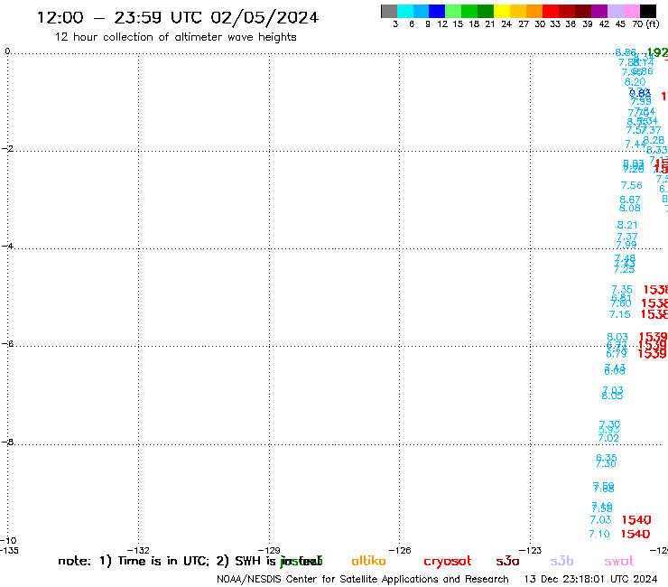This screenshot has height=587, width=668.
Task: Click the wave height value 6.35
Action: [607, 458]
